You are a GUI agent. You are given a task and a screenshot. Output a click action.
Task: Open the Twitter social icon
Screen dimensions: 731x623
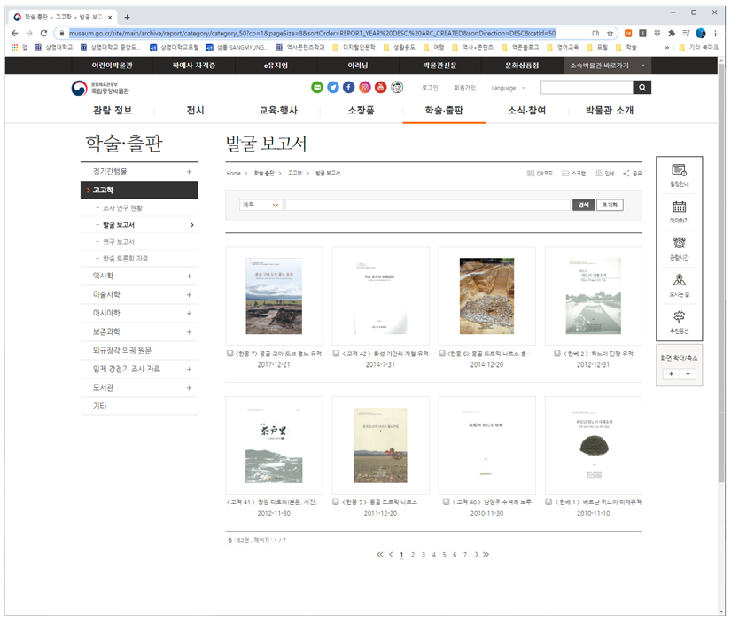coord(333,87)
